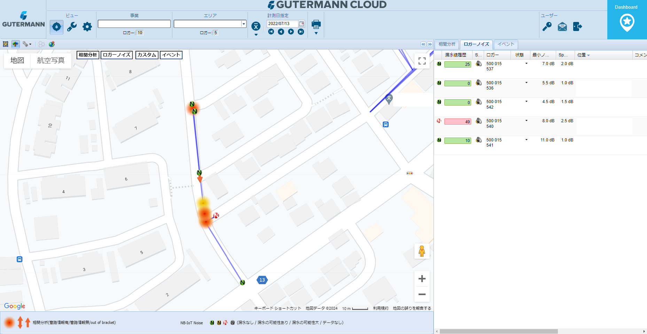The height and width of the screenshot is (334, 647).
Task: Open the wrench tools icon in main toolbar
Action: pos(72,27)
